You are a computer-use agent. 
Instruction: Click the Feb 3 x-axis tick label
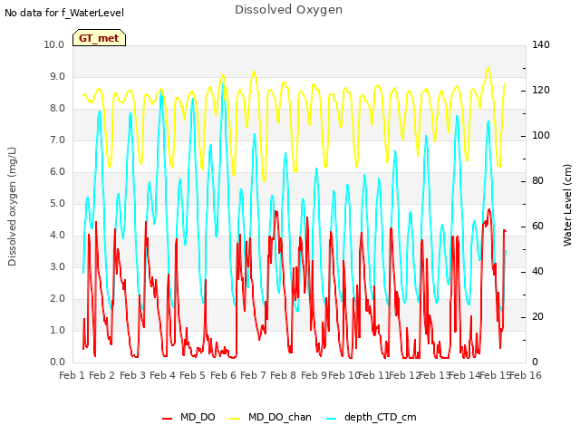[133, 375]
